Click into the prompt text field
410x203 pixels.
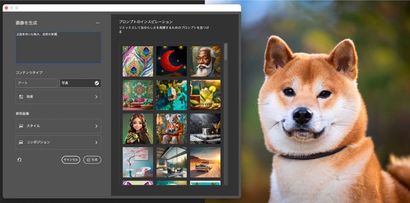(x=58, y=48)
